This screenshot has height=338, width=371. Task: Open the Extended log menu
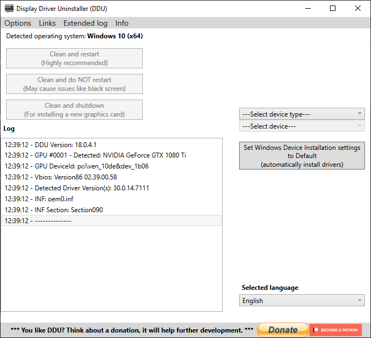(85, 23)
